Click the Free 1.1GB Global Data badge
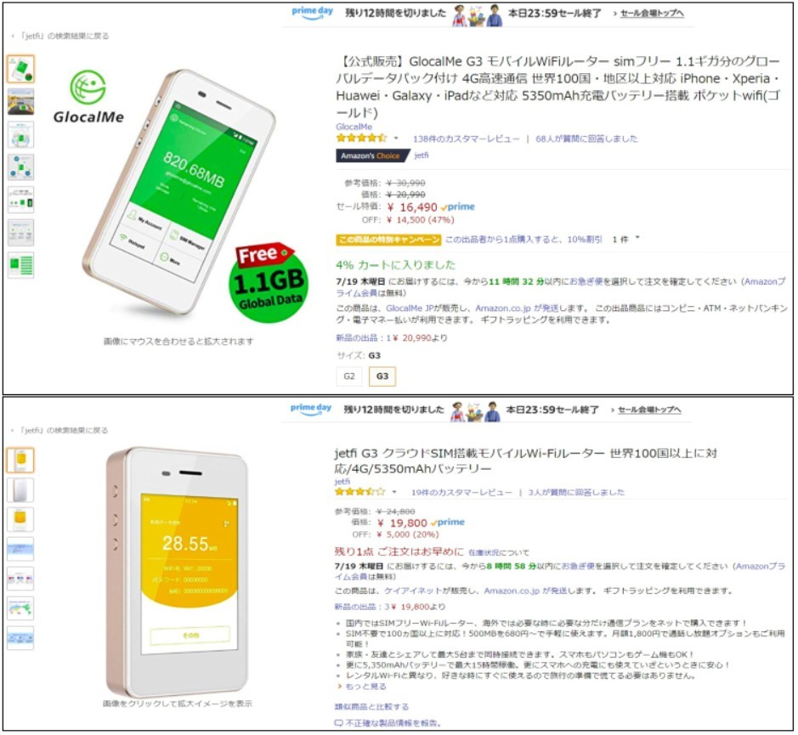Viewport: 798px width, 735px height. click(269, 282)
